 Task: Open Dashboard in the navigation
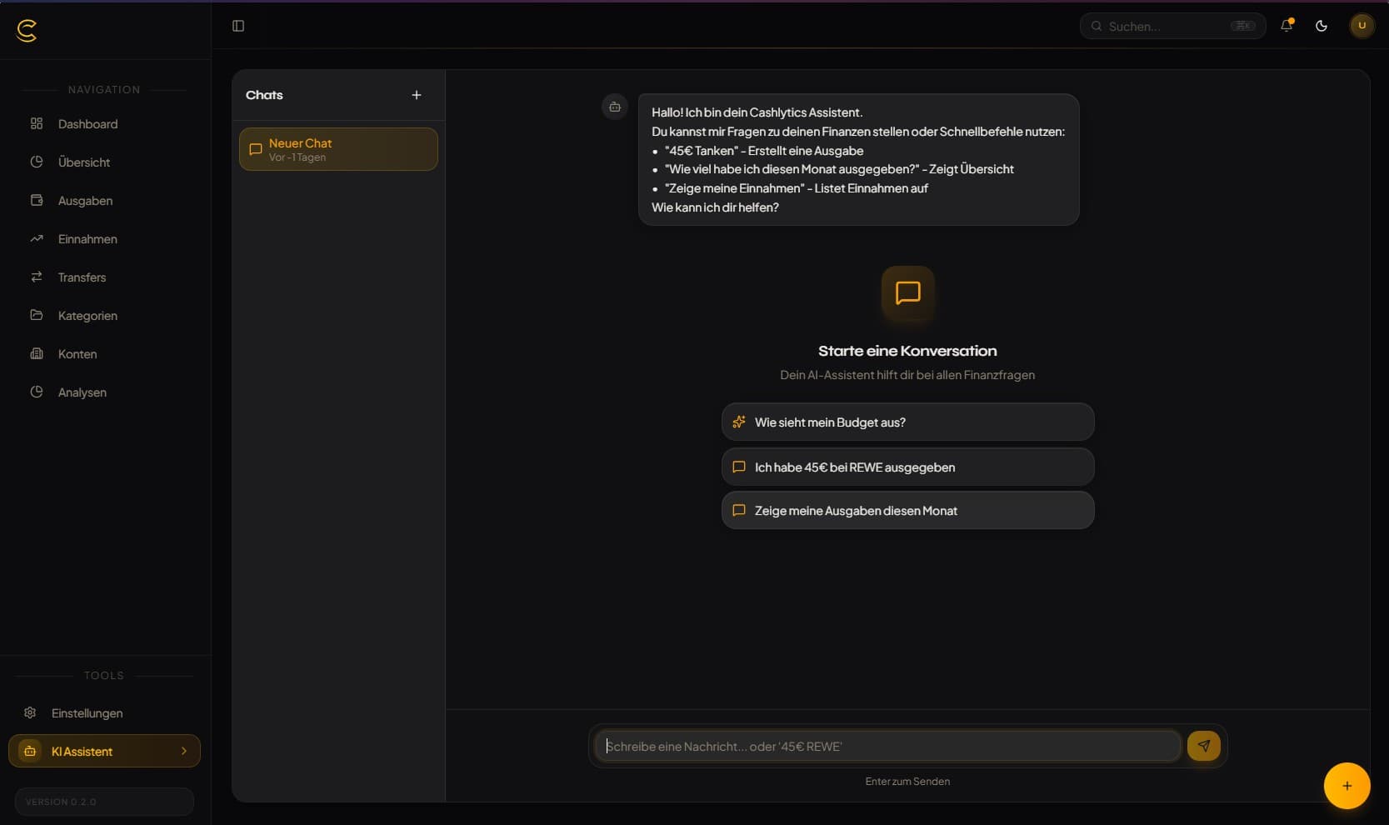(87, 123)
